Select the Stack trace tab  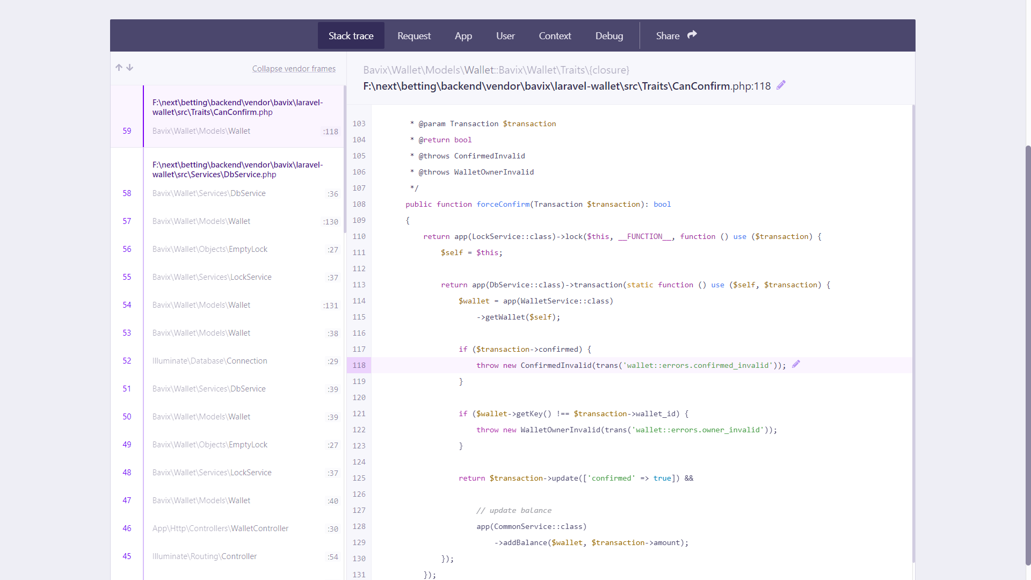coord(351,35)
